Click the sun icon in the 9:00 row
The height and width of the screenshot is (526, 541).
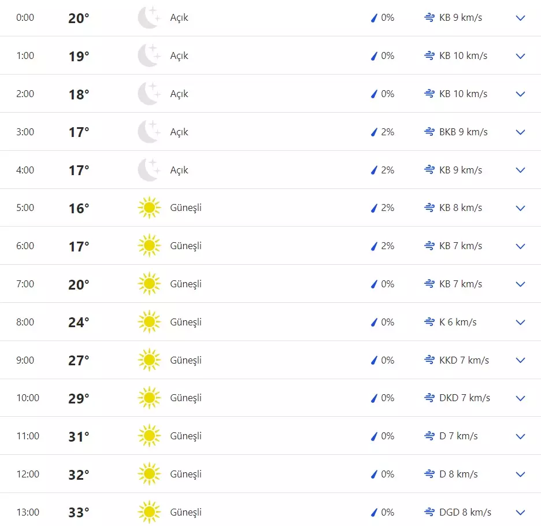point(149,360)
